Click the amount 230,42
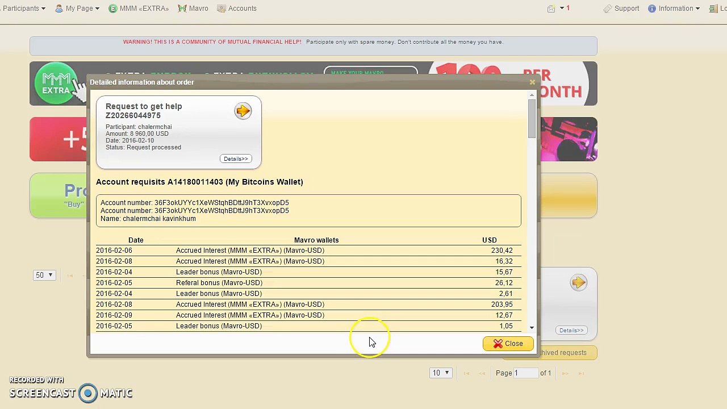Screen dimensions: 727x409 point(502,251)
